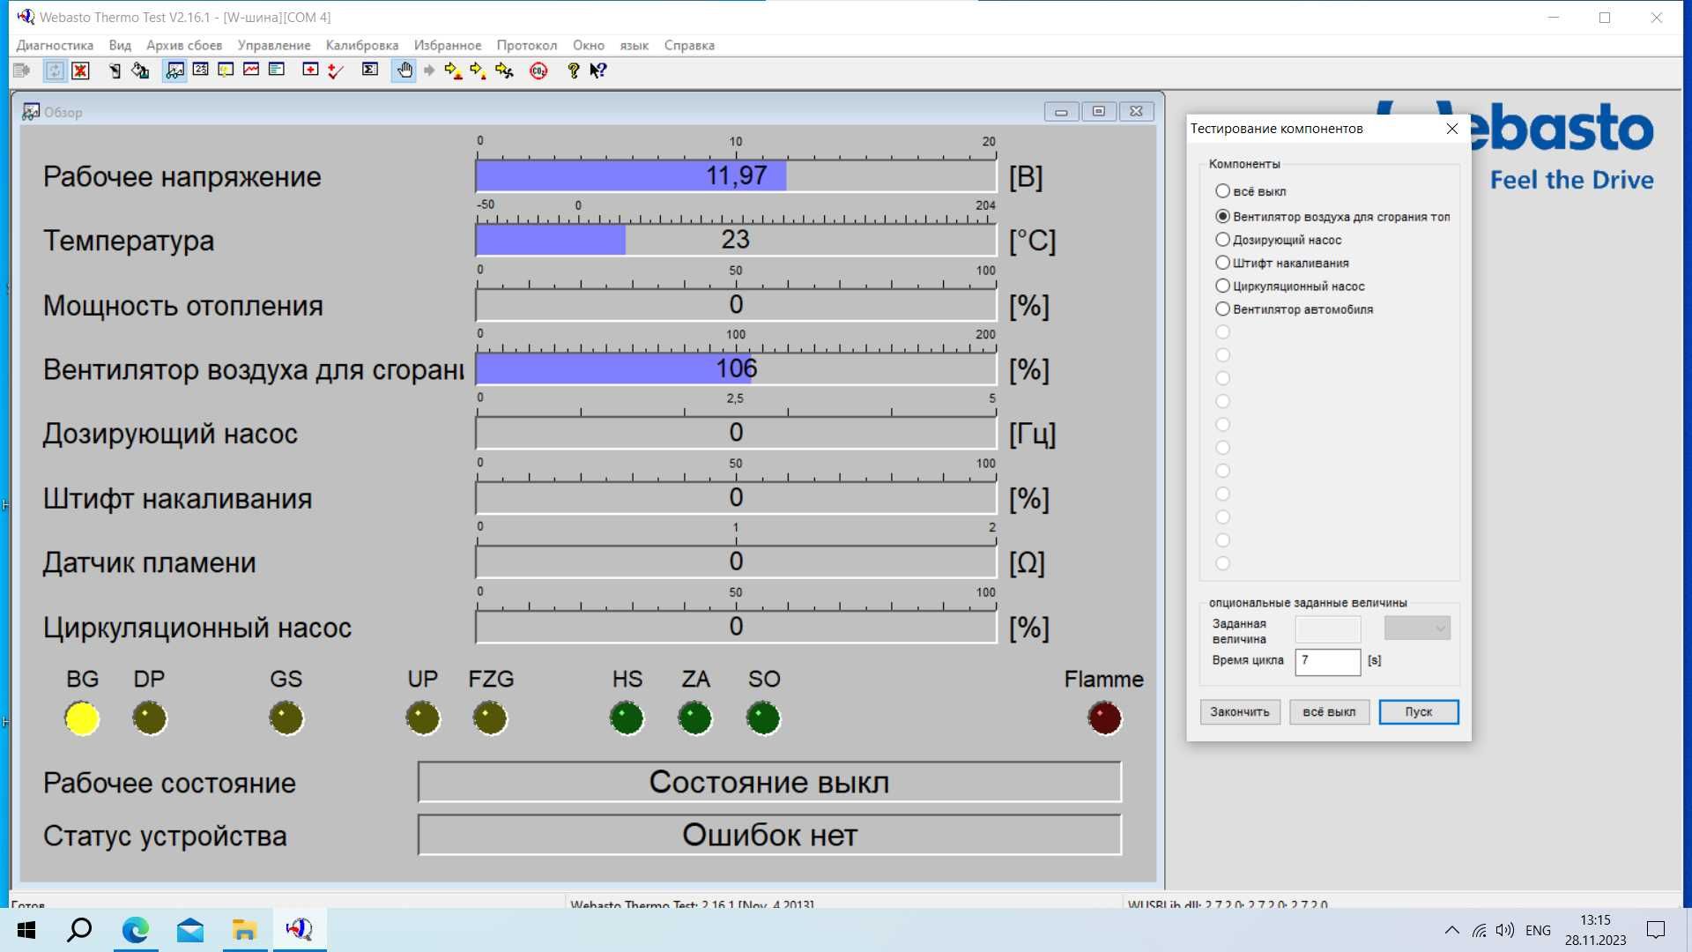Open the язык language menu

click(634, 45)
